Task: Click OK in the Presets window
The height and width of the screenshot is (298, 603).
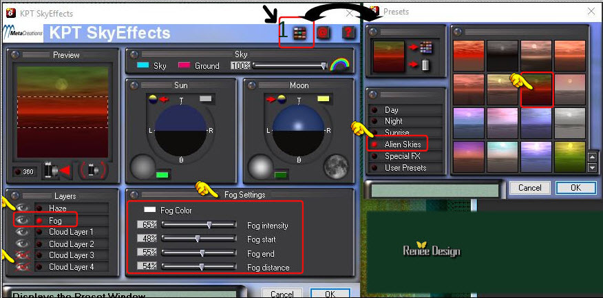Action: 575,188
